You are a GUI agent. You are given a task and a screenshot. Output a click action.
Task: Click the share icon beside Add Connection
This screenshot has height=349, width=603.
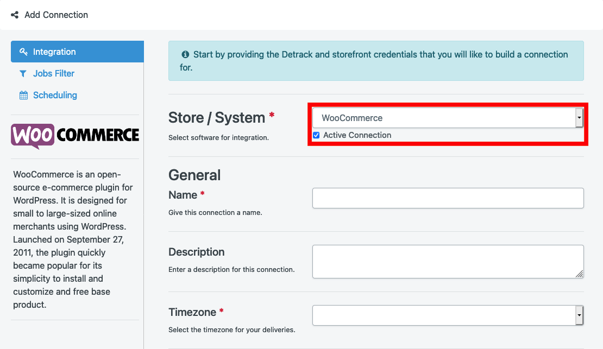(15, 15)
